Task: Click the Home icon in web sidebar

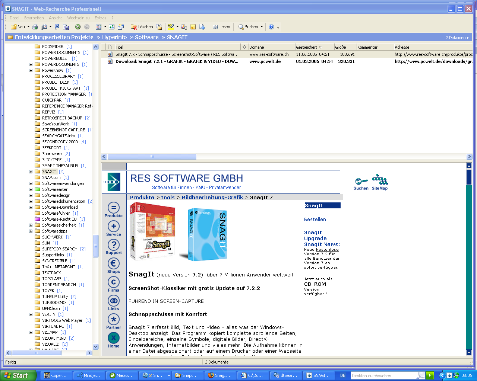Action: pyautogui.click(x=113, y=338)
